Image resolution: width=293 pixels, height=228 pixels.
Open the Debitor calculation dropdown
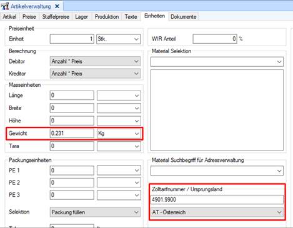95,61
